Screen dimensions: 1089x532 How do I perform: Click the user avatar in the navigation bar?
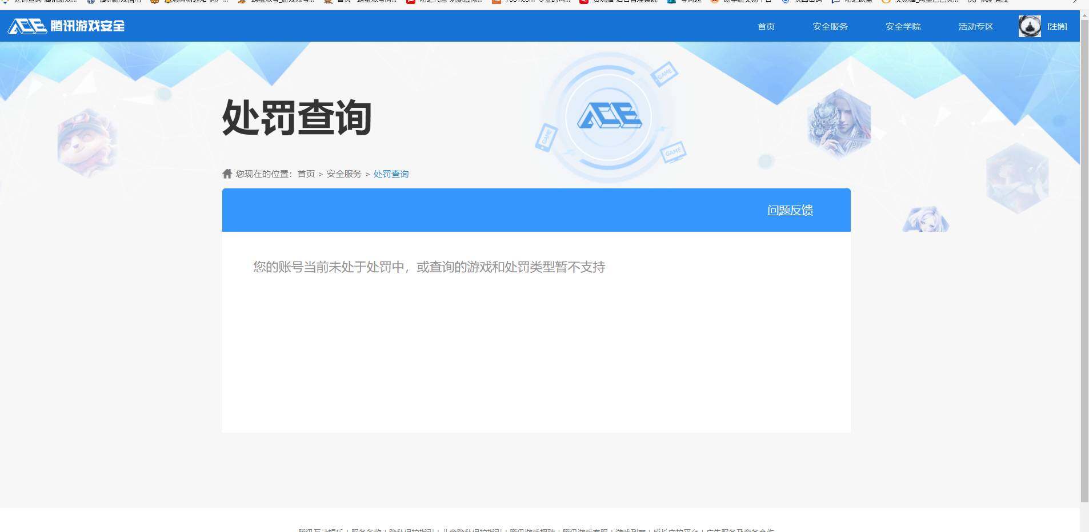pyautogui.click(x=1030, y=26)
